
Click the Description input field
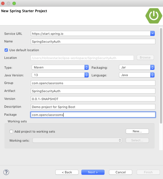[x=93, y=107]
